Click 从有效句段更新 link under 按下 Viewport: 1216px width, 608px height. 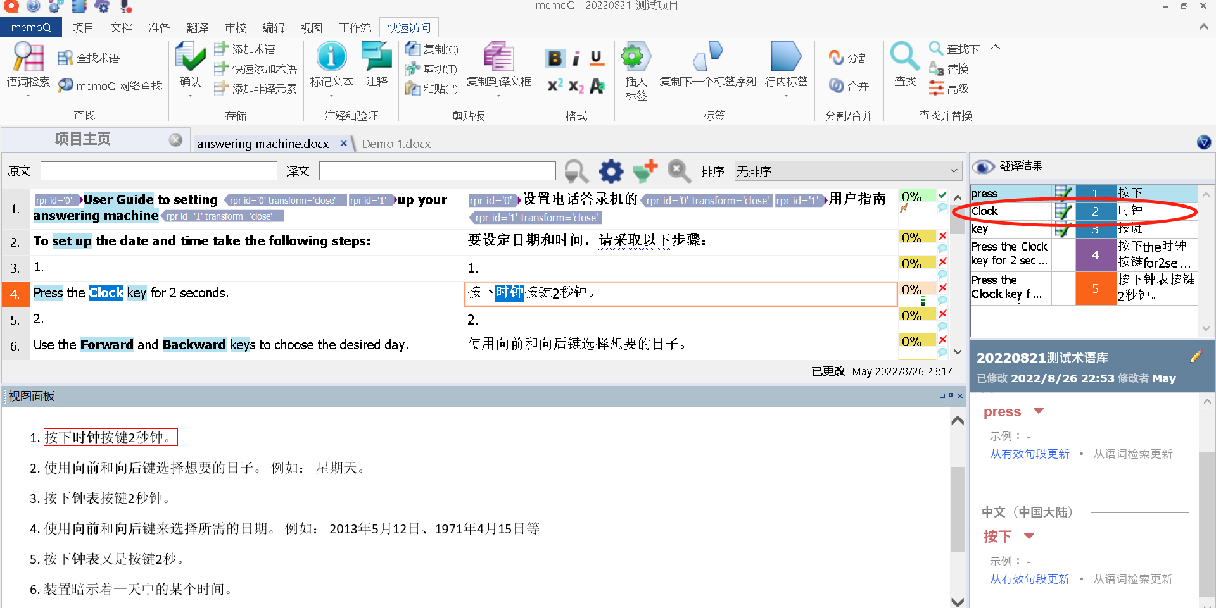click(1029, 580)
